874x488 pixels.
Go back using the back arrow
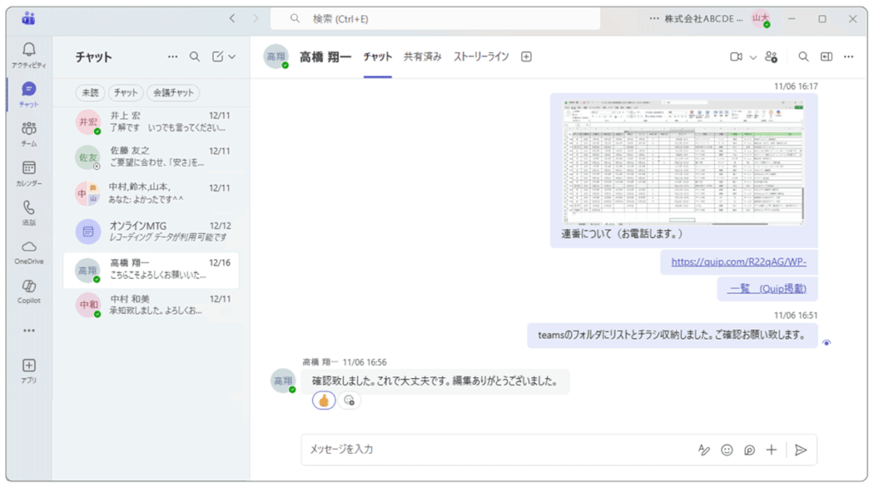pyautogui.click(x=232, y=19)
